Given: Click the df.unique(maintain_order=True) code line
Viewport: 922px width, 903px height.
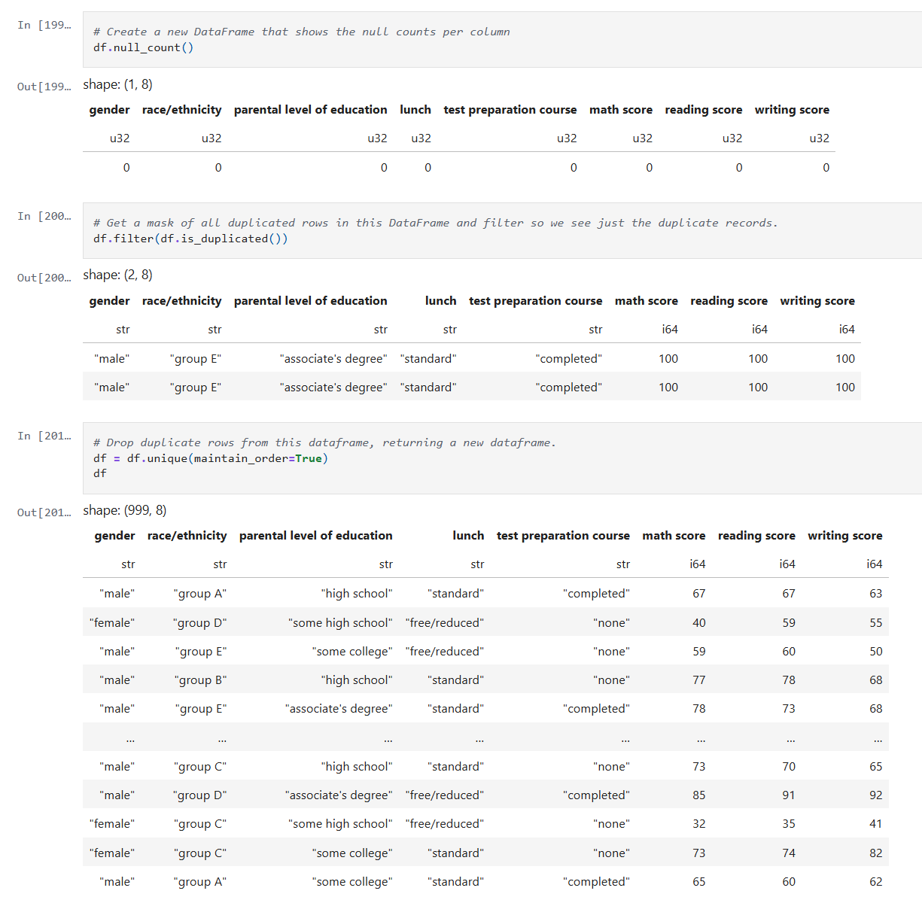Looking at the screenshot, I should pos(211,458).
